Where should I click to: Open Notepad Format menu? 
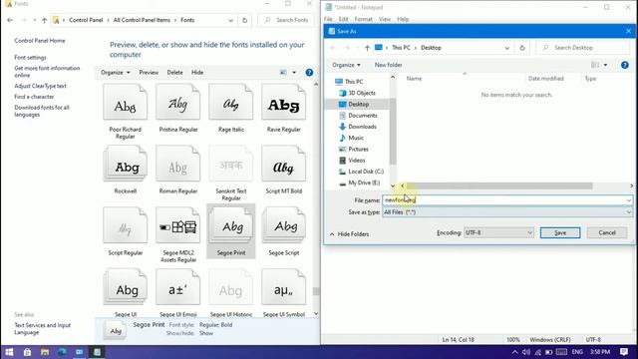point(363,19)
